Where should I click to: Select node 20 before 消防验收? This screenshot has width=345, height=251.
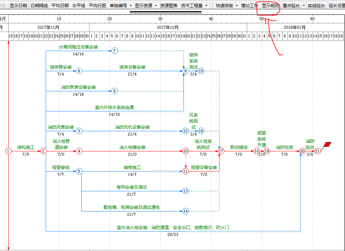pos(303,151)
